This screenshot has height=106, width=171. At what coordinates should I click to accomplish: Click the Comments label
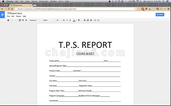53,101
